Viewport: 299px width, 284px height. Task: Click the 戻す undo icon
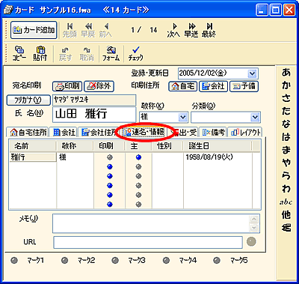[x=65, y=53]
